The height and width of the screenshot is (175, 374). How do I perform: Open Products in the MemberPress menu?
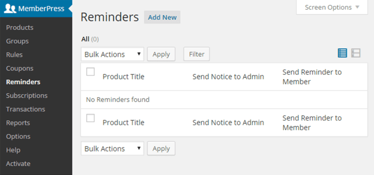20,28
